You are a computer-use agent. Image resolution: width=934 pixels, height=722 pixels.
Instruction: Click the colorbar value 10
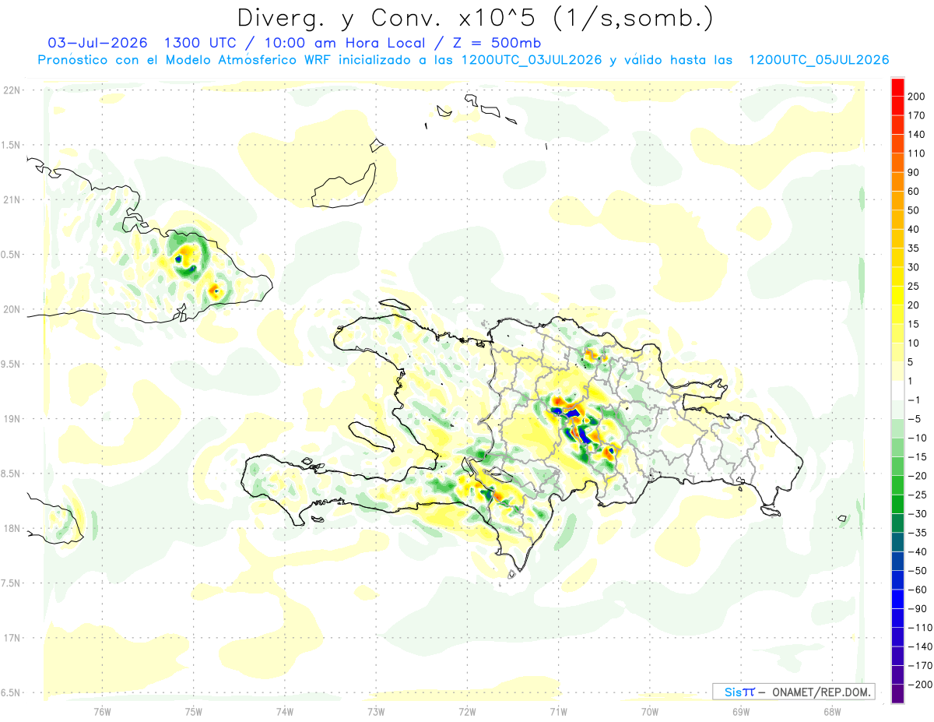[914, 343]
